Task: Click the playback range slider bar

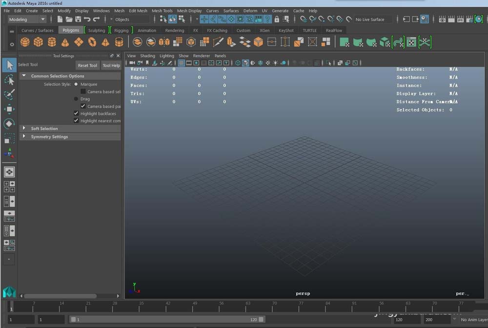Action: click(166, 320)
